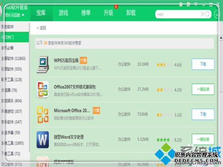Click the 4.6分 rating score
Image resolution: width=223 pixels, height=167 pixels.
[178, 65]
